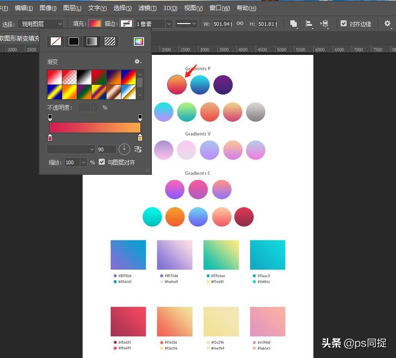Open the color picker rainbow icon

139,42
